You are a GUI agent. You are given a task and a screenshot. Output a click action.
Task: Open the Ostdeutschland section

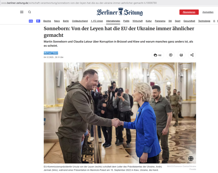[x=80, y=21]
